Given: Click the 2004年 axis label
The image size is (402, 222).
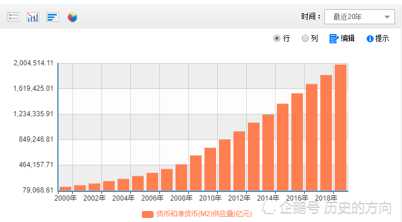Looking at the screenshot, I should (123, 198).
